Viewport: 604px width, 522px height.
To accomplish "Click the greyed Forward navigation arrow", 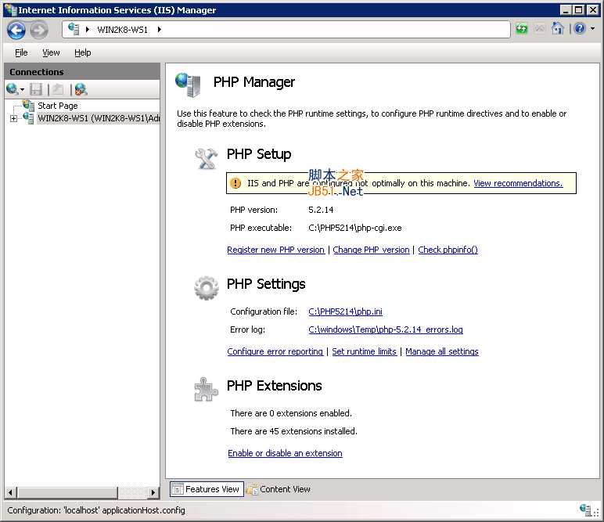I will click(x=39, y=30).
